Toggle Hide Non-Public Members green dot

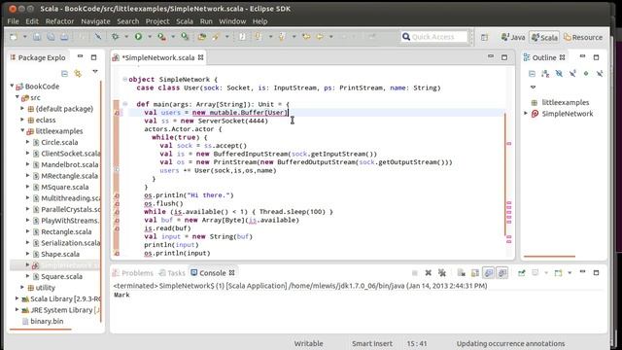click(x=586, y=74)
